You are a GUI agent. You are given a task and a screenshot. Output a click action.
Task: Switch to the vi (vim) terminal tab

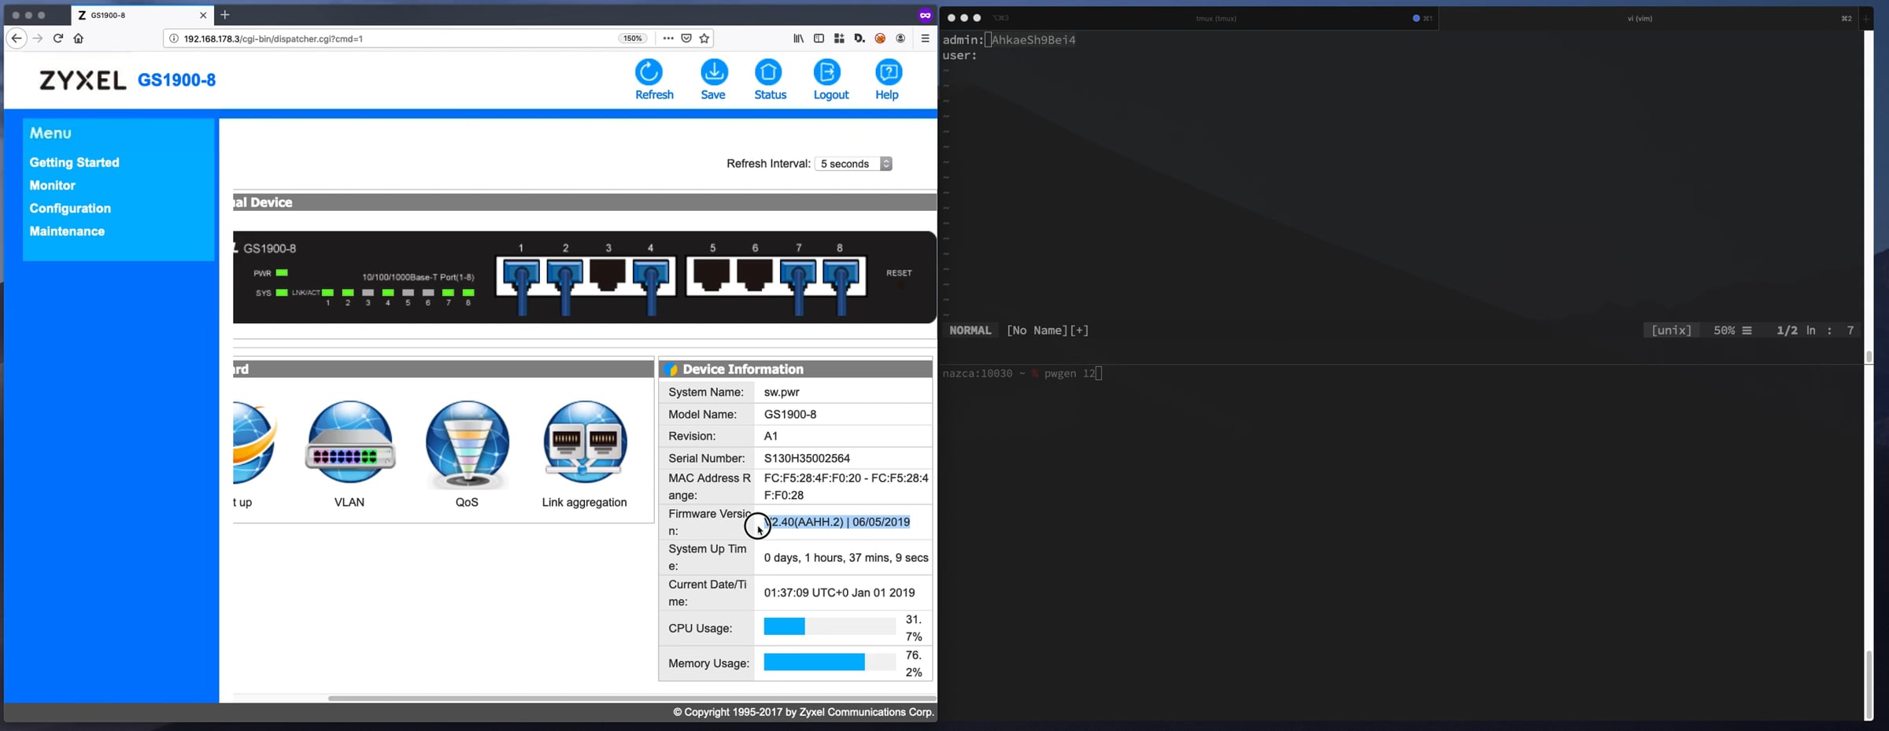[1640, 18]
